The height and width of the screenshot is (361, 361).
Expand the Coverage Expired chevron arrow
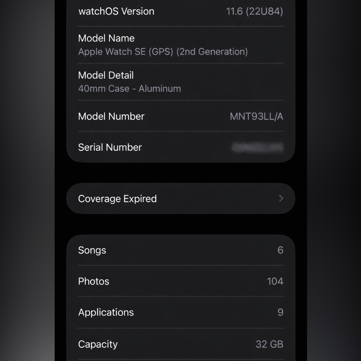click(x=281, y=199)
